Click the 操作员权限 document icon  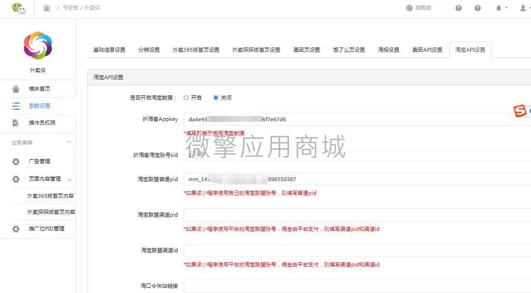coord(16,123)
